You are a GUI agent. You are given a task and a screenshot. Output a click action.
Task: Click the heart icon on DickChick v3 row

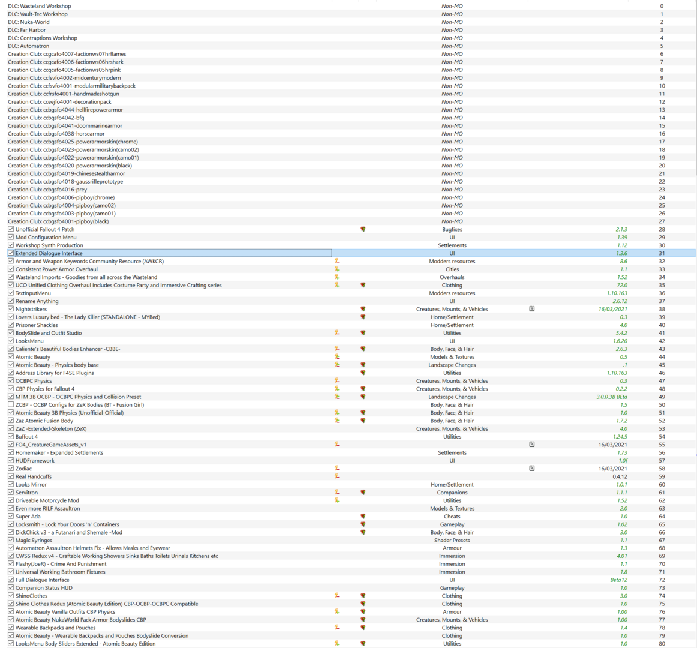(x=363, y=532)
